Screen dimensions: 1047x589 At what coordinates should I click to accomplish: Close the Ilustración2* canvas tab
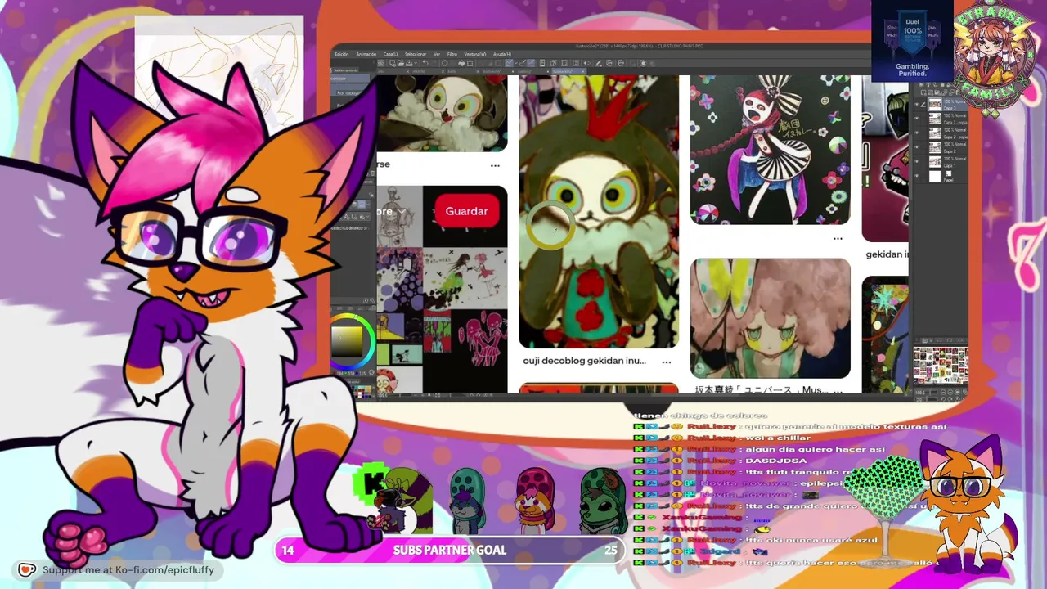click(x=582, y=71)
